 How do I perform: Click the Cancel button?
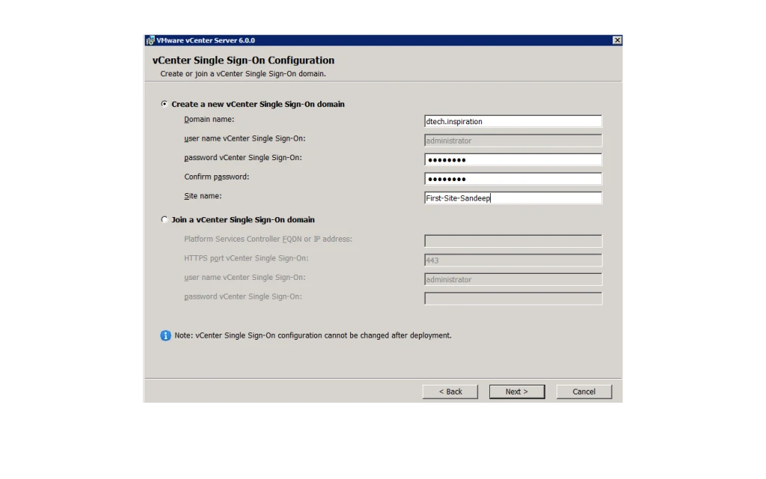(x=583, y=391)
